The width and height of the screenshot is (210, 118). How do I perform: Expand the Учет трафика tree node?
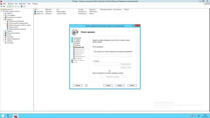(4, 15)
